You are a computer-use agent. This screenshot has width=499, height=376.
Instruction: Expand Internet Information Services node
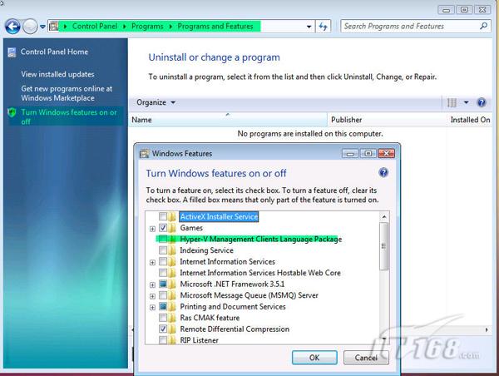pos(152,262)
